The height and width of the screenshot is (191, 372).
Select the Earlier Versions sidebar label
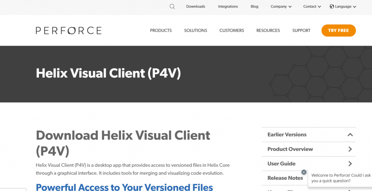287,135
